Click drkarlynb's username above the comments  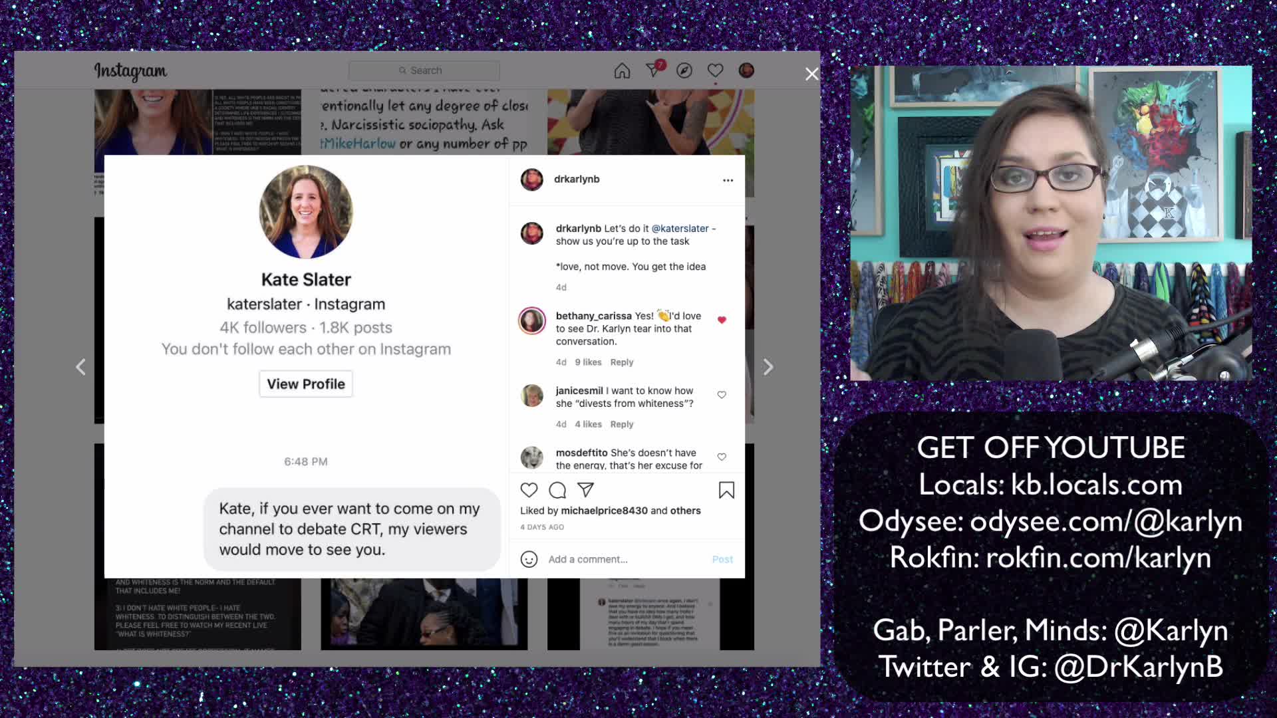[577, 179]
